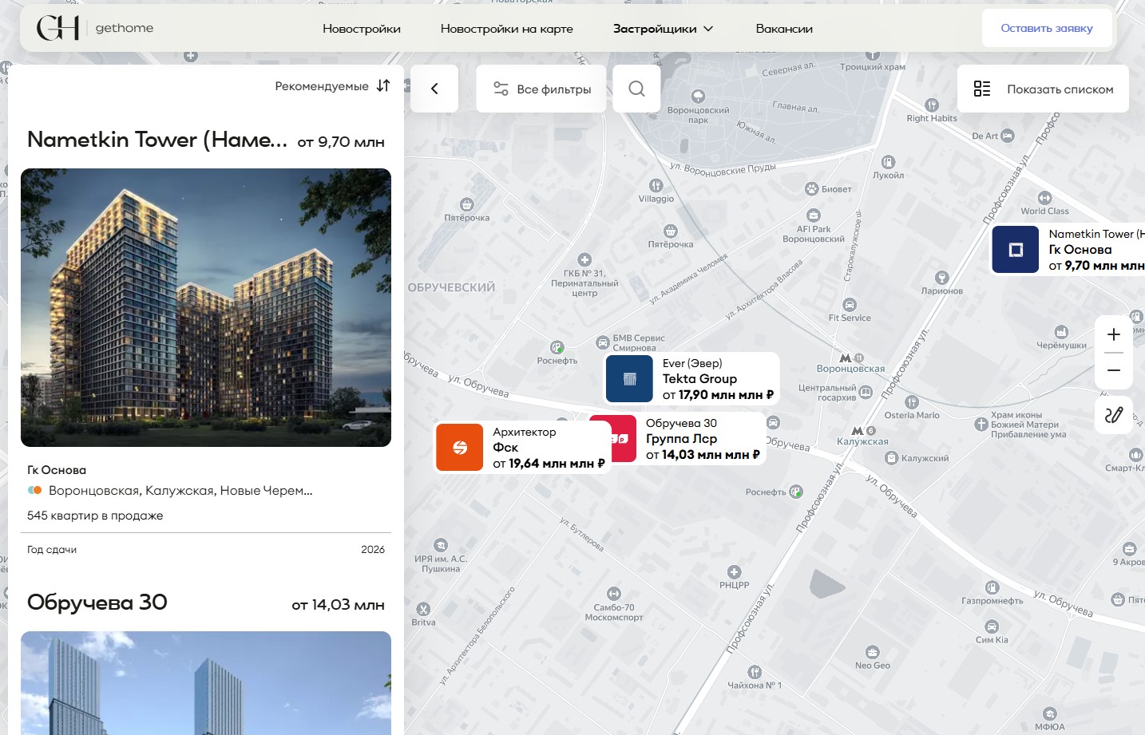Click the 'от 14,03 млн' price in list

(x=338, y=605)
